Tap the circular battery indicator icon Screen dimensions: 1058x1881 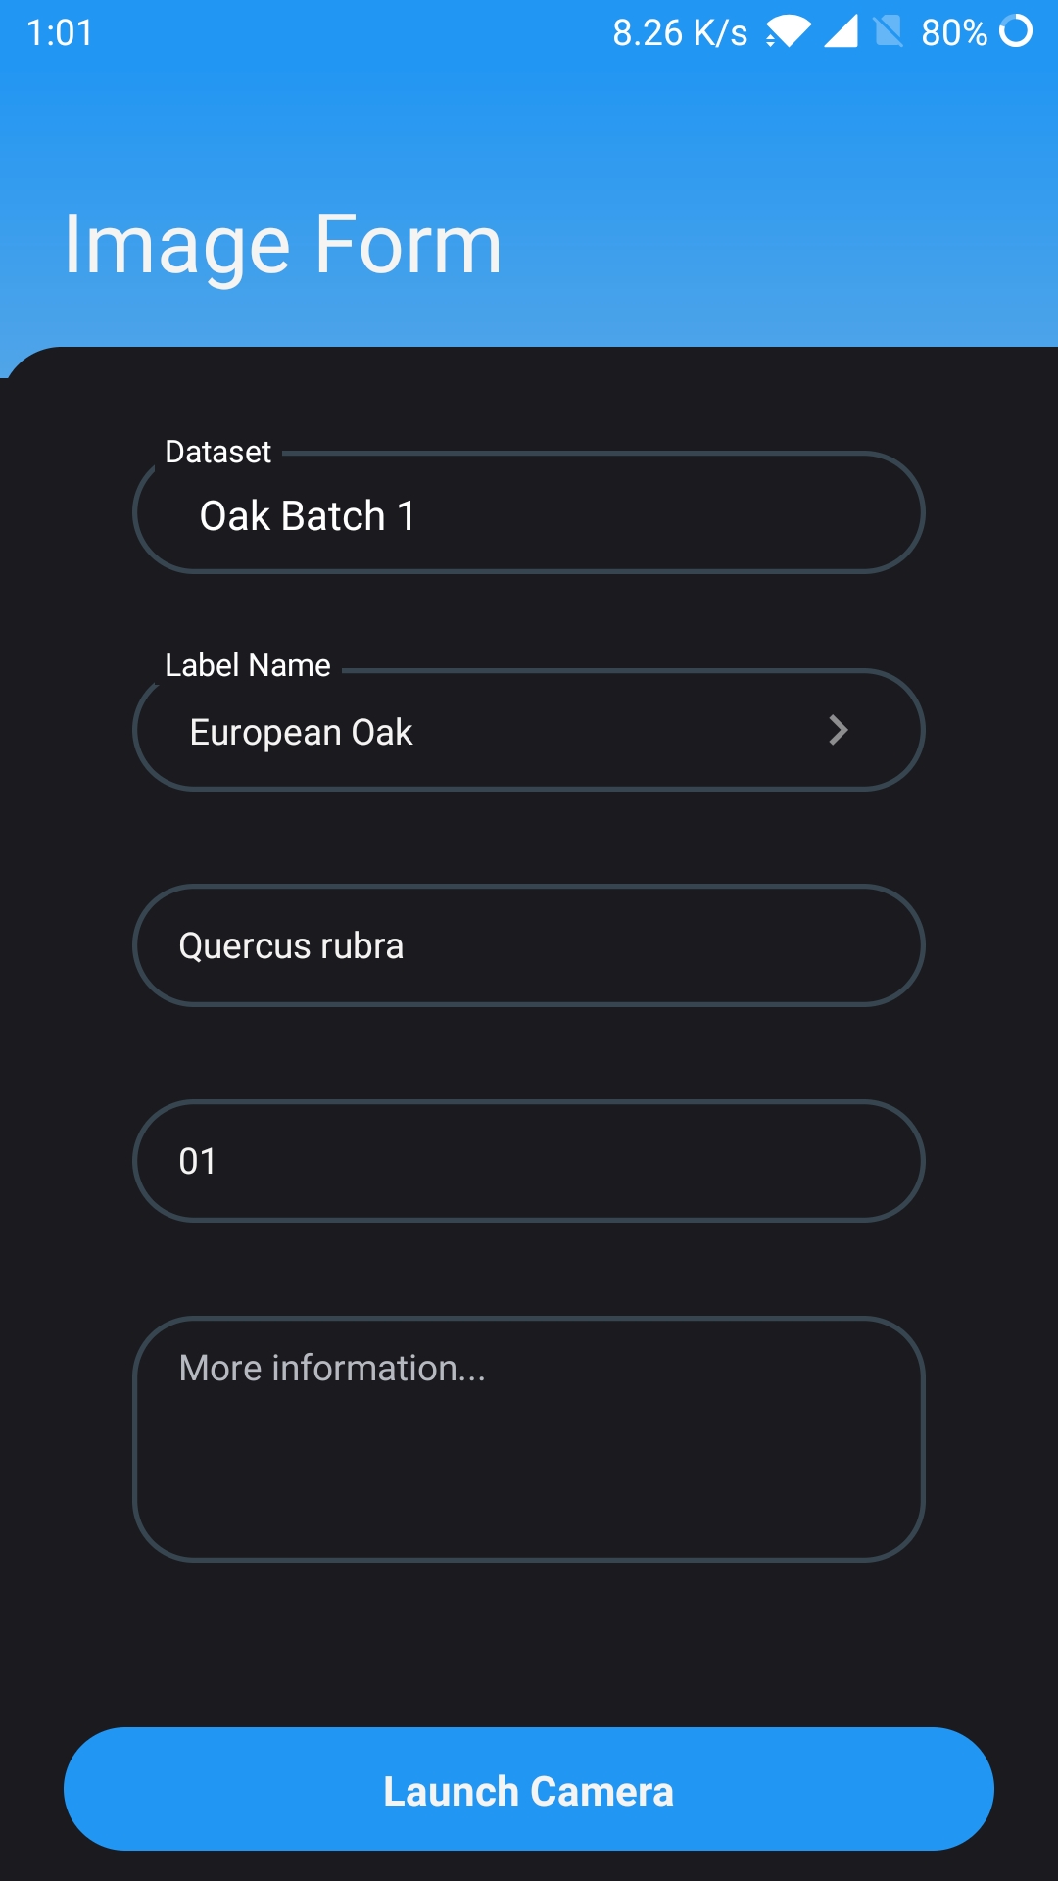1016,31
